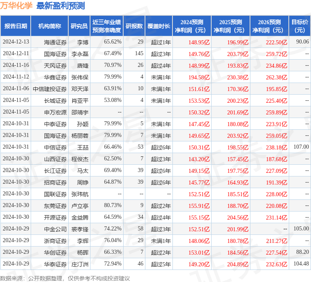Click the 万华化学 title text

(16, 6)
